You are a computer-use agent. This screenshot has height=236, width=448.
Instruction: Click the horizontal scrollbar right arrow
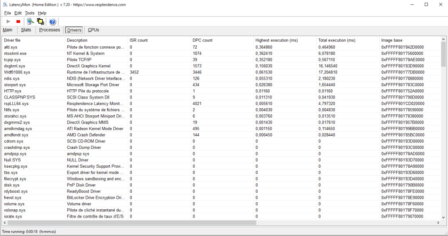coord(438,222)
